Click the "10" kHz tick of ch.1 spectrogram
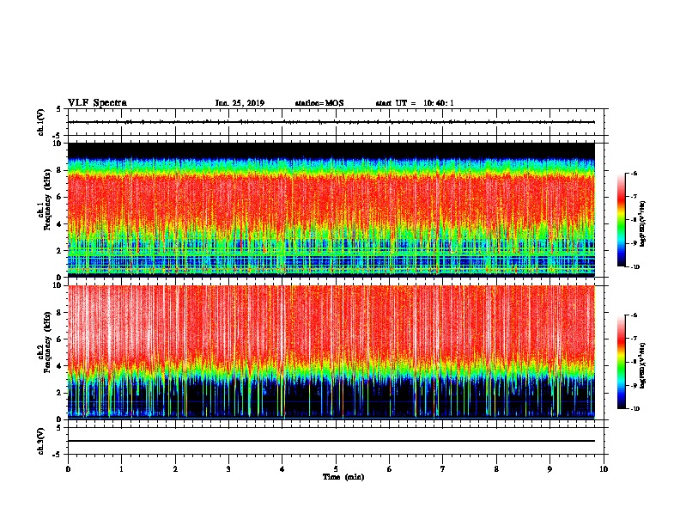 click(x=59, y=144)
